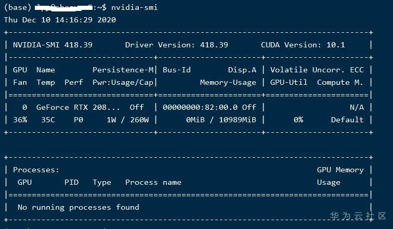The image size is (393, 229).
Task: Click the nvidia-smi command text
Action: 134,7
